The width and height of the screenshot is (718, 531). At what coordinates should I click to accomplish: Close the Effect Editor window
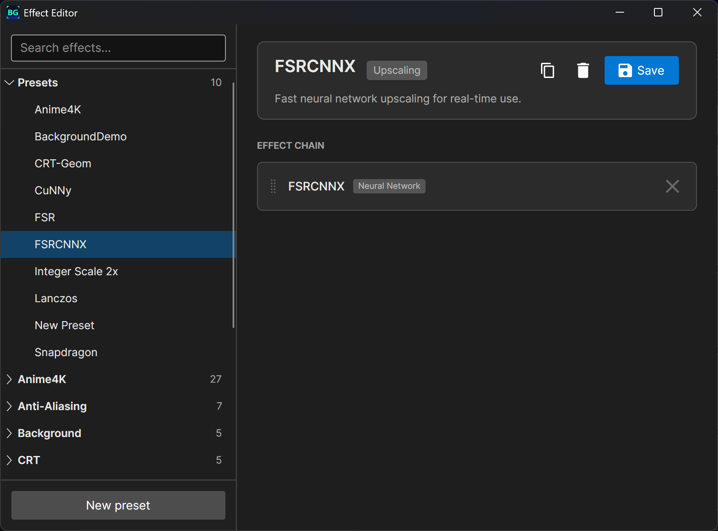pos(697,13)
